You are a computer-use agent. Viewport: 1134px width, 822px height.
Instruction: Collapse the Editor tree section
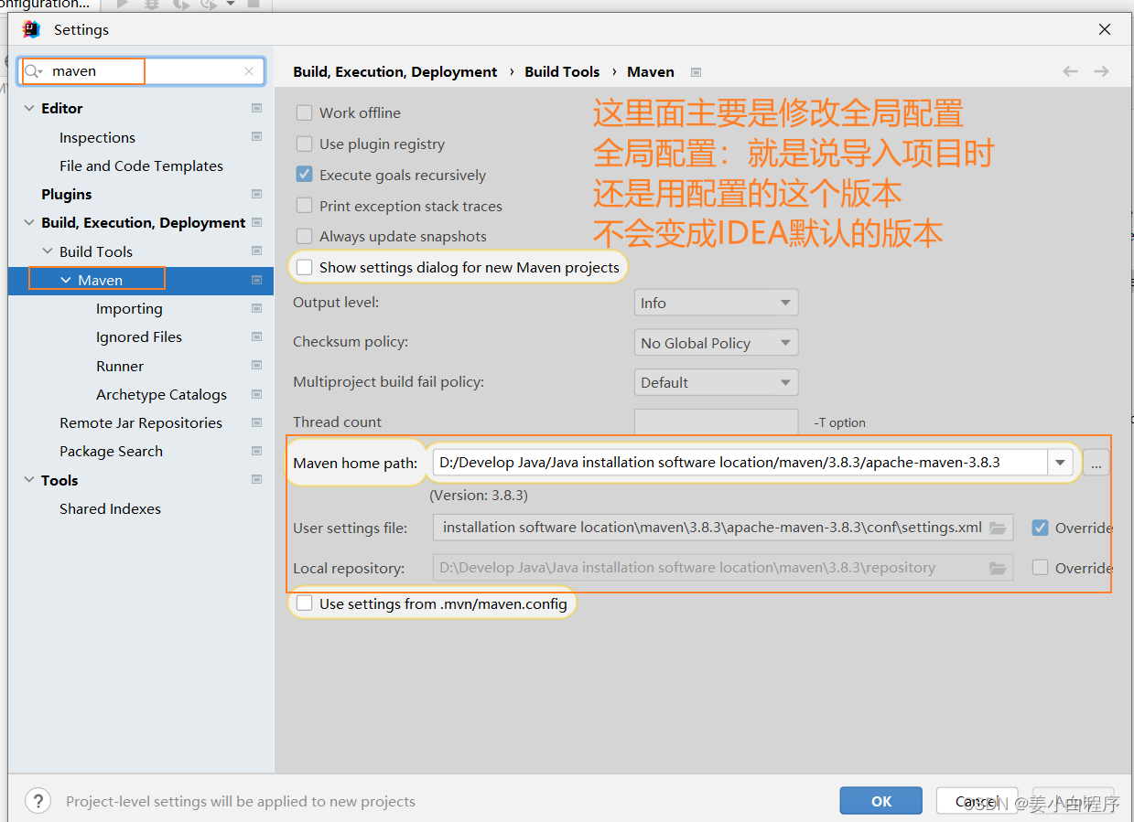(x=30, y=108)
